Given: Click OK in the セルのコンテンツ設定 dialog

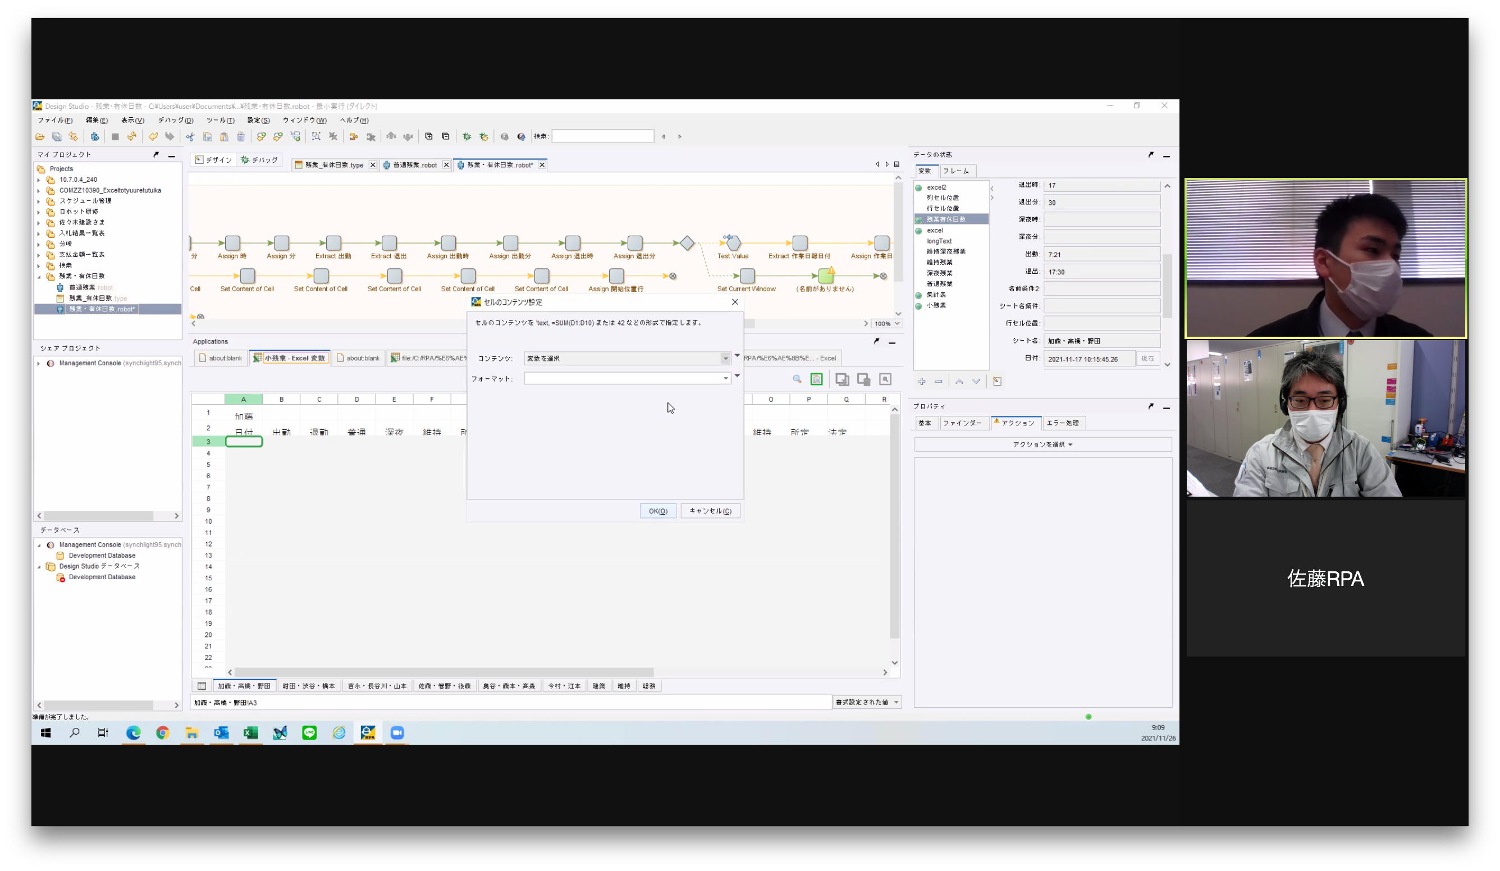Looking at the screenshot, I should pyautogui.click(x=658, y=511).
